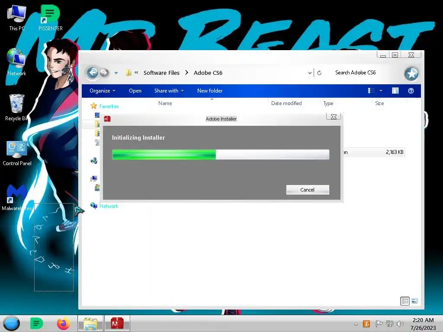Click the star button beside the search box
443x332 pixels.
click(411, 73)
